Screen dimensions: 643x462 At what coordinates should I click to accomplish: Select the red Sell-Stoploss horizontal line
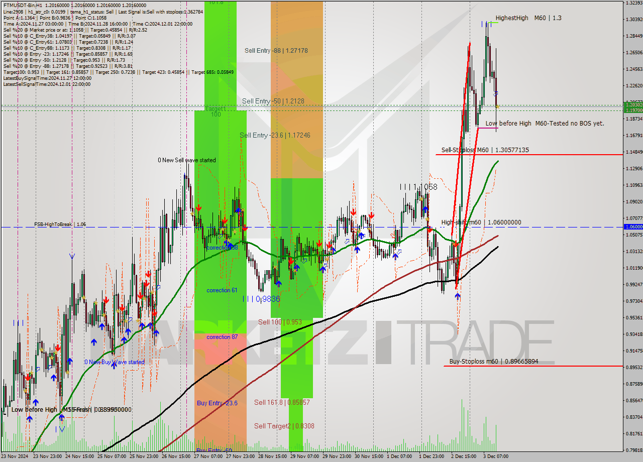[529, 155]
